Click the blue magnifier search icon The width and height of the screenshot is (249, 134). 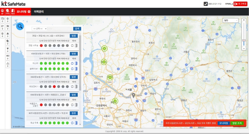coord(20,26)
